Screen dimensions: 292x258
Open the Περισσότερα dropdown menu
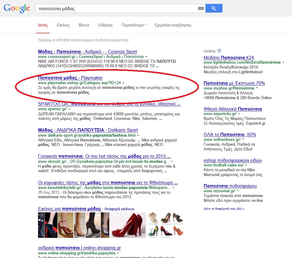(134, 25)
